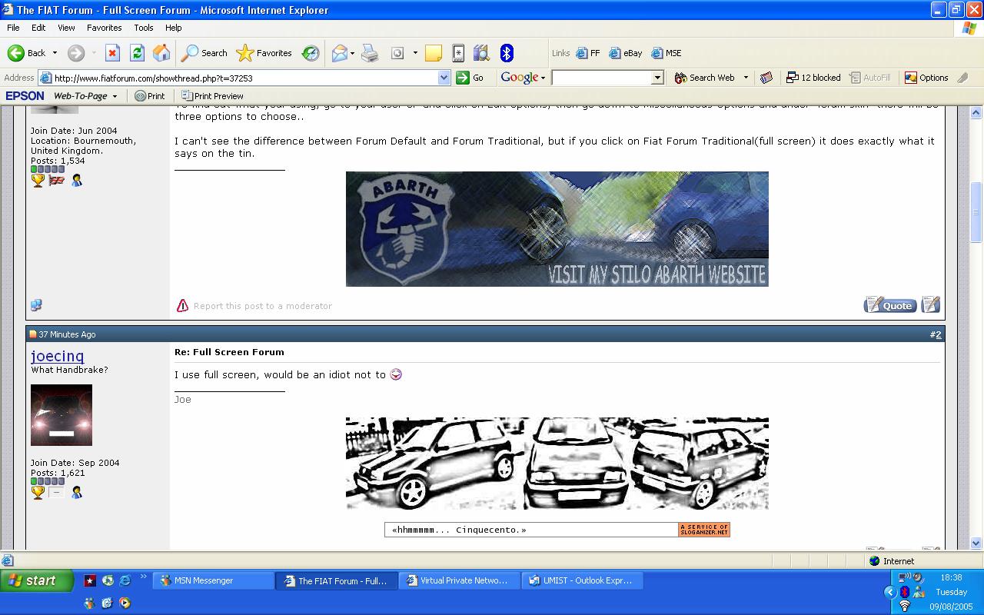Screen dimensions: 984x615
Task: Click the Google toolbar news icon after Search Web
Action: click(x=766, y=78)
